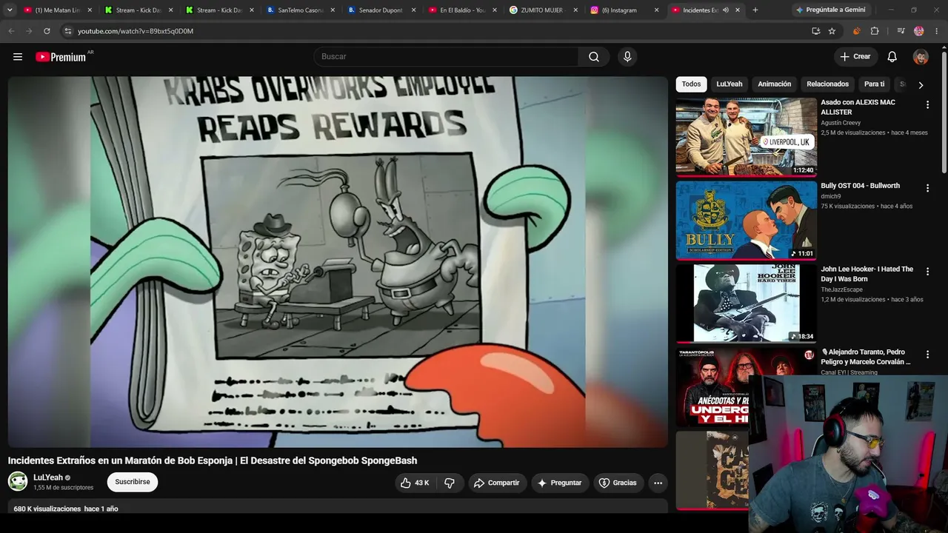Image resolution: width=948 pixels, height=533 pixels.
Task: Switch to the SanTelmo Casona tab
Action: [301, 10]
